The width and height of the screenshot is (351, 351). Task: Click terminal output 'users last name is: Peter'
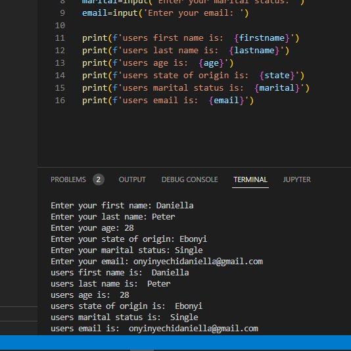[110, 284]
